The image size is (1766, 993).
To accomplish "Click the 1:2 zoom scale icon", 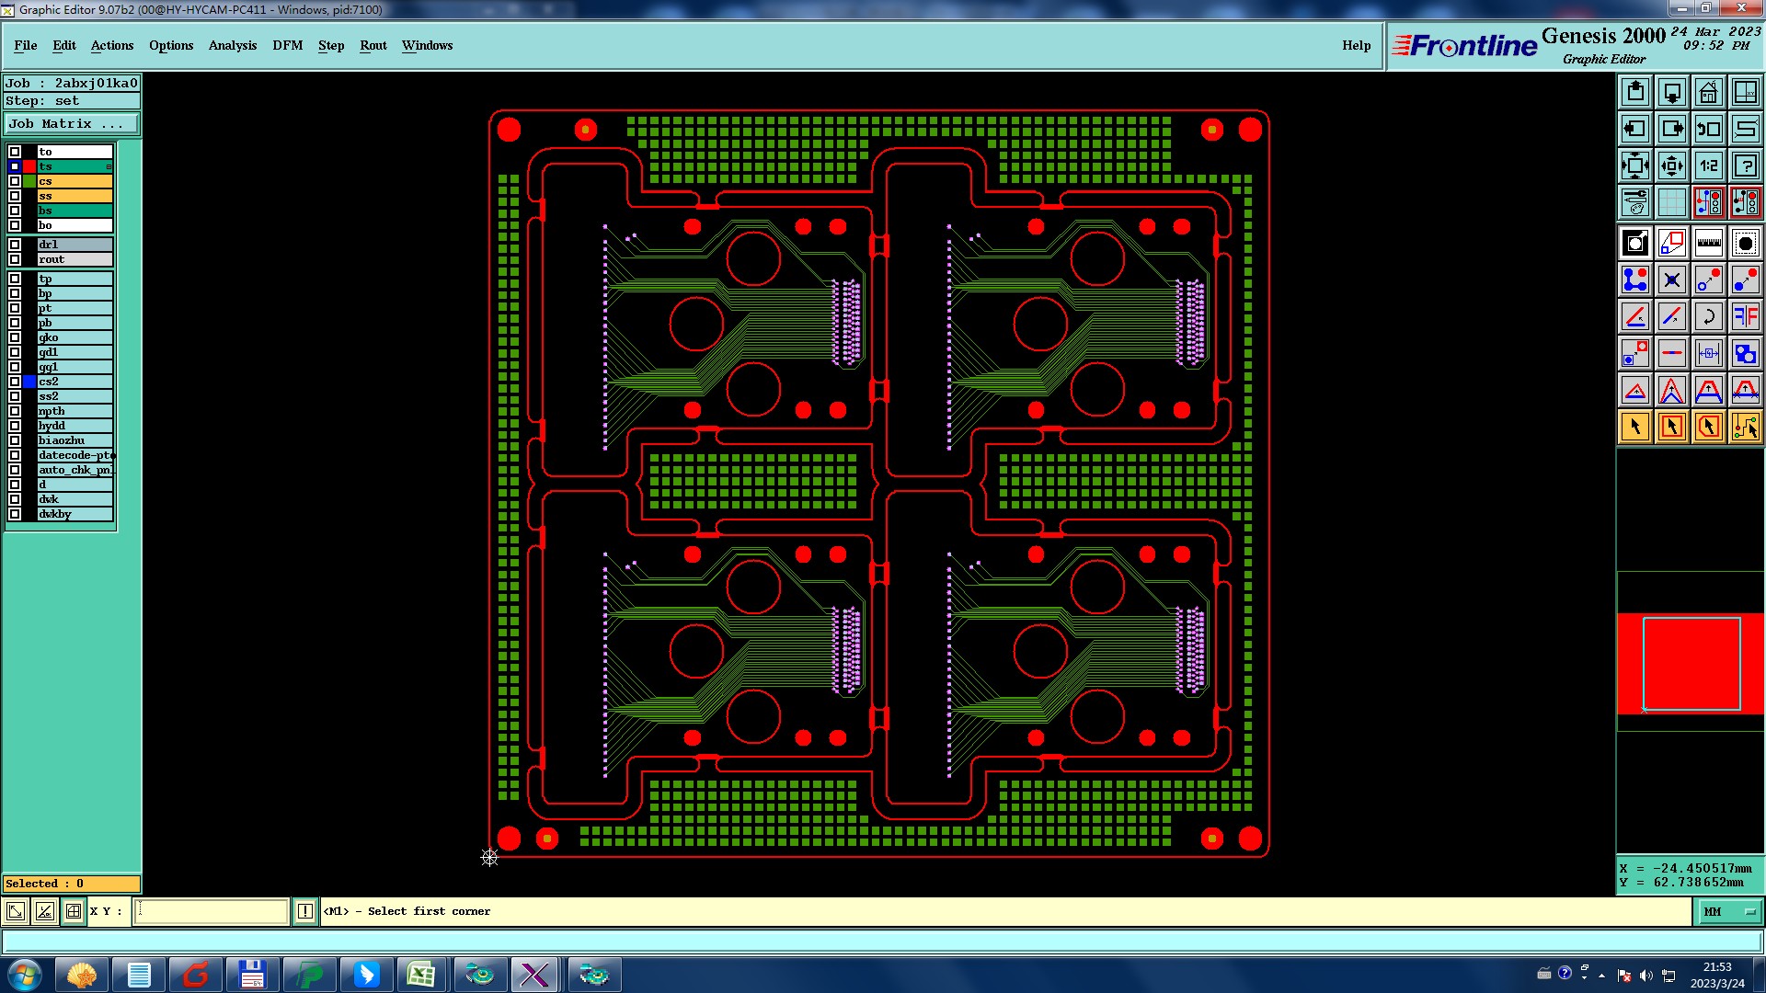I will [1708, 165].
